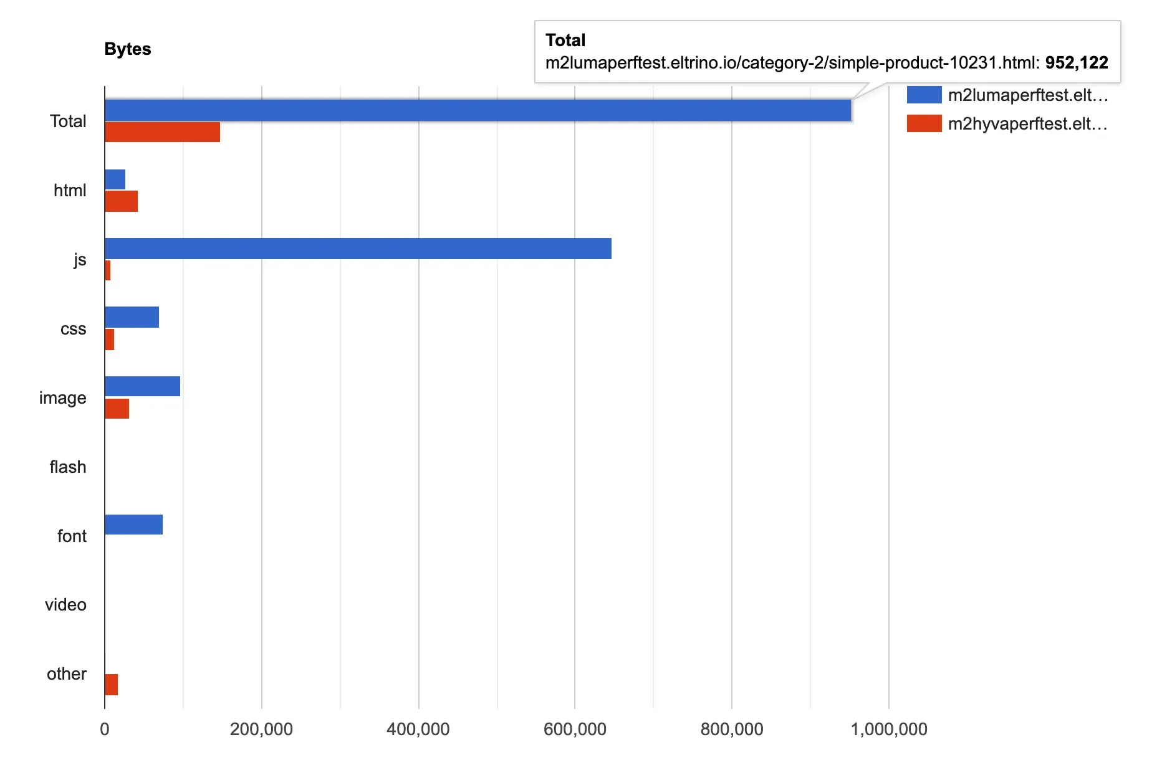
Task: Click the blue image bar
Action: point(143,386)
